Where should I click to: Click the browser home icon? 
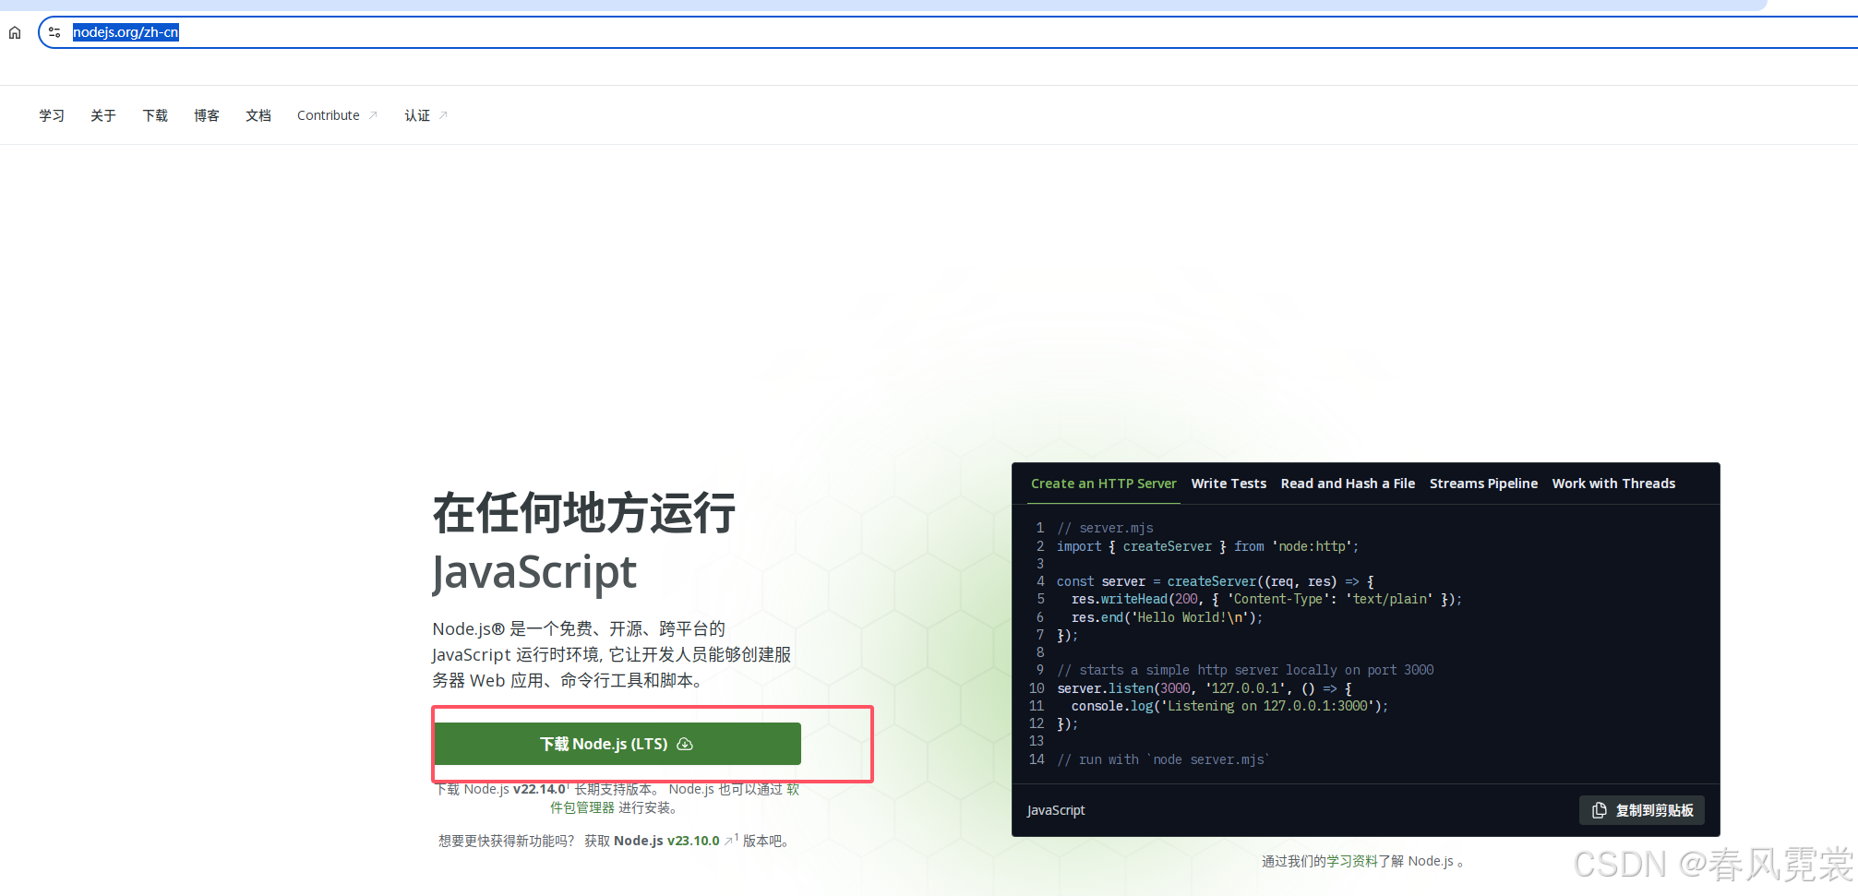(15, 32)
